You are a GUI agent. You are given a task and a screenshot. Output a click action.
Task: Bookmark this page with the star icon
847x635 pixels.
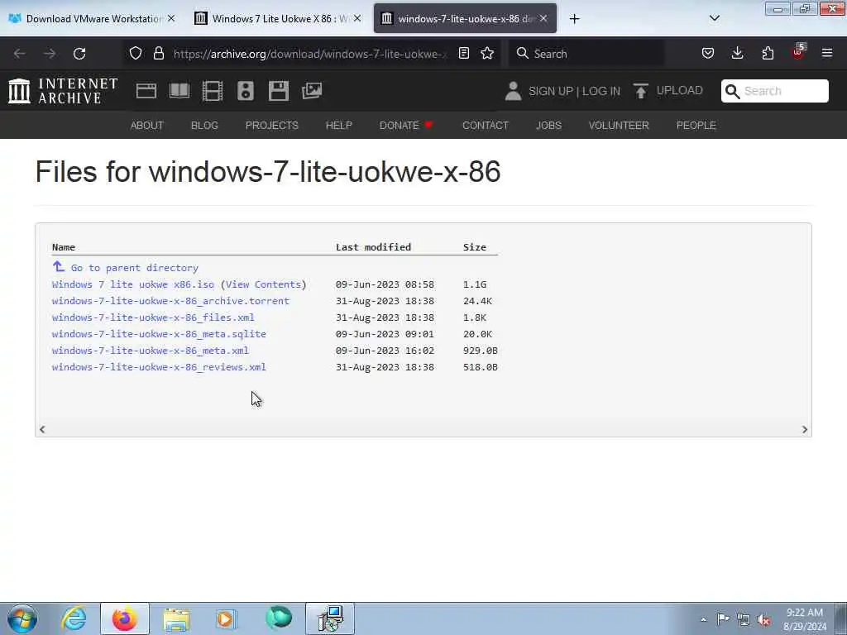pos(487,53)
